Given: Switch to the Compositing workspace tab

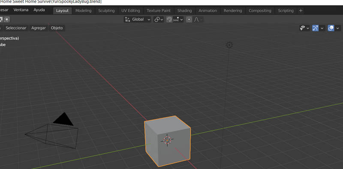Looking at the screenshot, I should point(260,11).
